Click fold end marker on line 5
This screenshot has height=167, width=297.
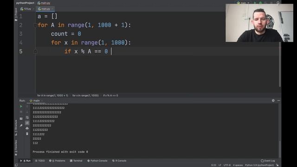point(35,51)
